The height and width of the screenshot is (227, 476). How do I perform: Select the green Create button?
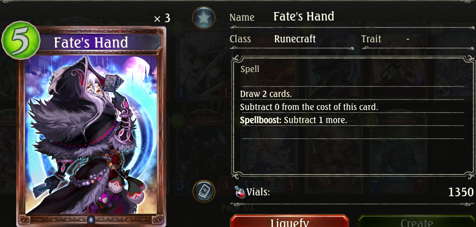tap(416, 221)
